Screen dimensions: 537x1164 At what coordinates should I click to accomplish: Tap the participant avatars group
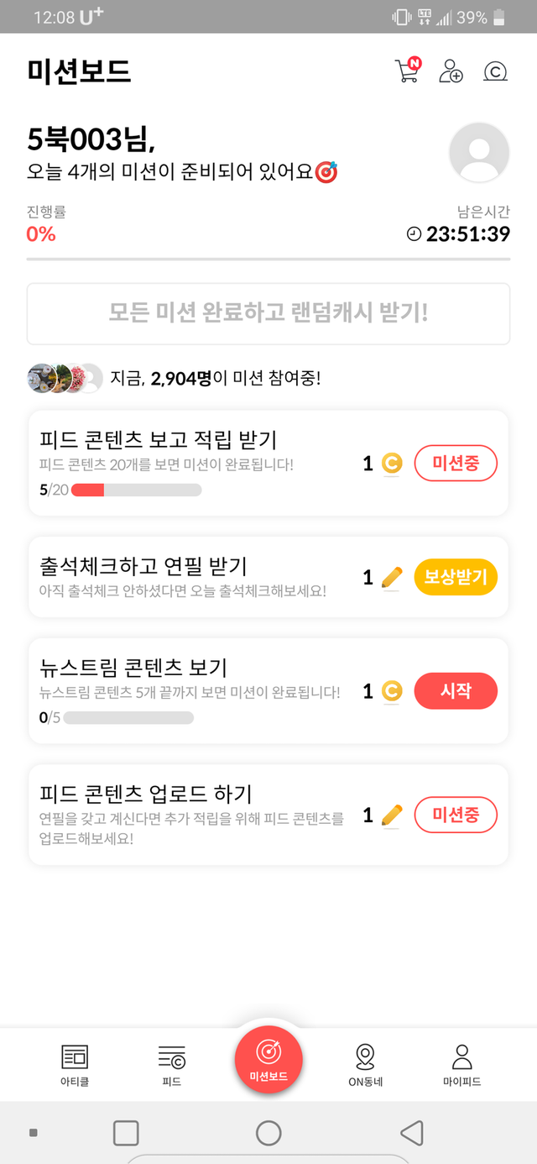(x=65, y=378)
